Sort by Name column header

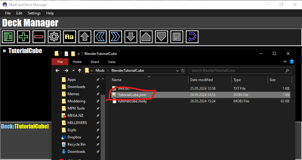pos(117,80)
